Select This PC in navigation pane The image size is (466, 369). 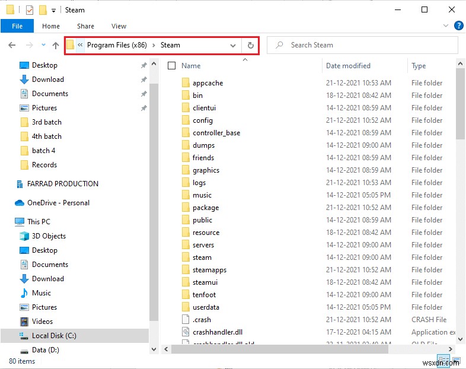(x=39, y=222)
